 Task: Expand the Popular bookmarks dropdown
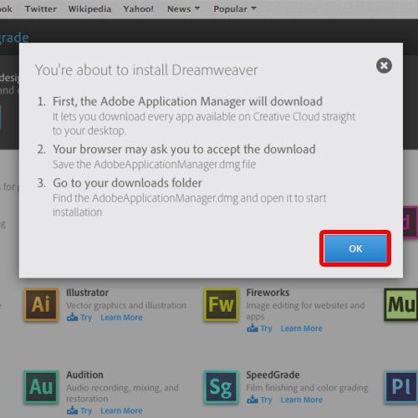(235, 9)
